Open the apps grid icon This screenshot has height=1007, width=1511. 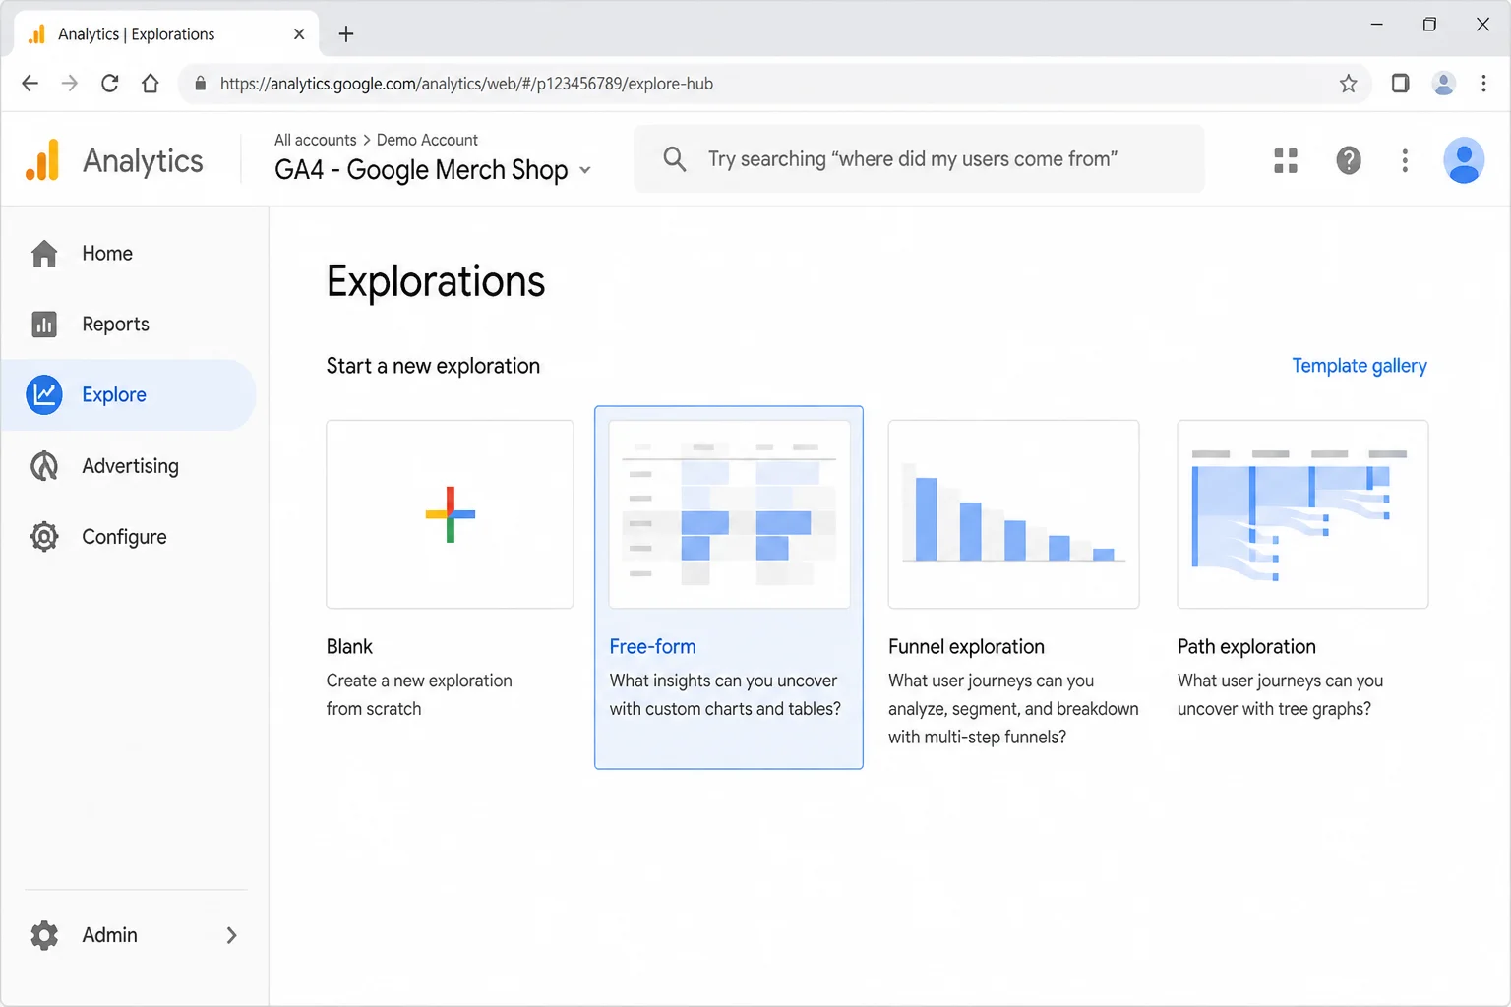1286,160
